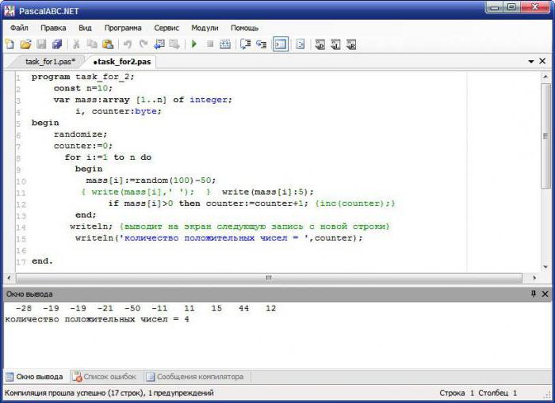Open the editor tab list dropdown arrow

531,62
